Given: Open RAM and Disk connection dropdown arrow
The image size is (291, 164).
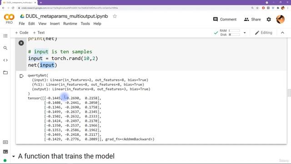Looking at the screenshot, I should pyautogui.click(x=245, y=33).
